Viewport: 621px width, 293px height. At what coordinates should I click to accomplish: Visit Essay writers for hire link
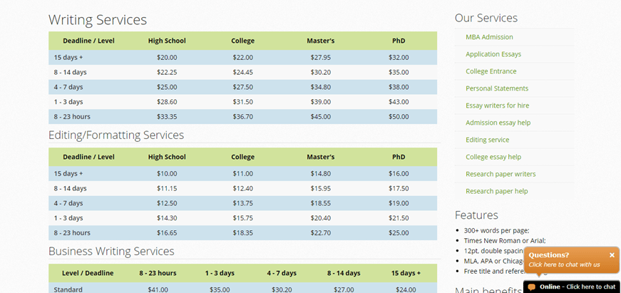click(x=497, y=106)
